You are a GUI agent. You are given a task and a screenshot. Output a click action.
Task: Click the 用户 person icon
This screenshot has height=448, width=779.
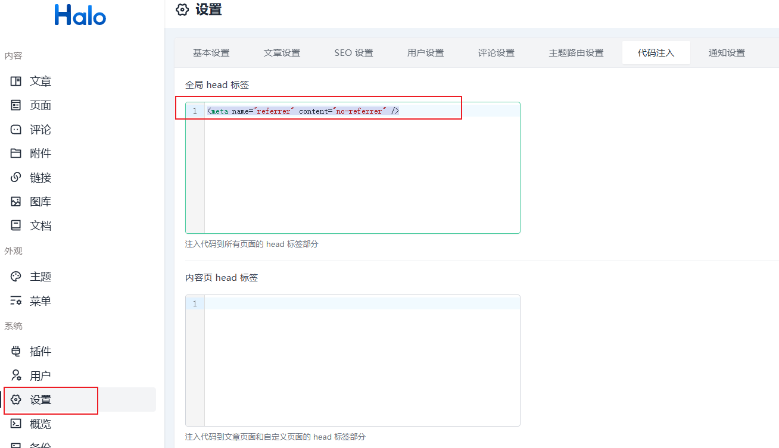coord(16,376)
